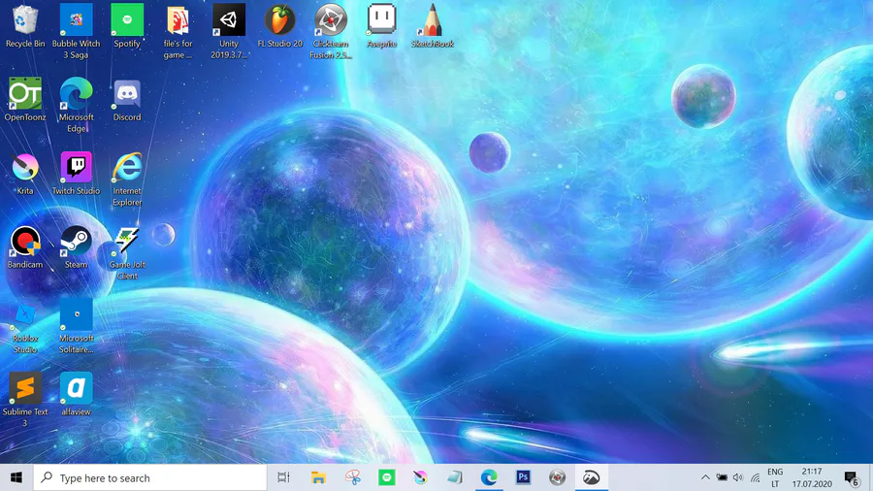Select Microsoft Solitaire desktop icon
This screenshot has width=873, height=491.
coord(77,327)
